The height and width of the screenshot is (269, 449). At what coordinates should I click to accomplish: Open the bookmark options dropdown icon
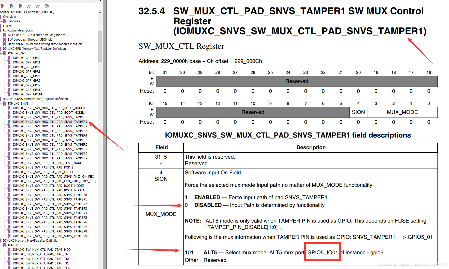tap(47, 6)
